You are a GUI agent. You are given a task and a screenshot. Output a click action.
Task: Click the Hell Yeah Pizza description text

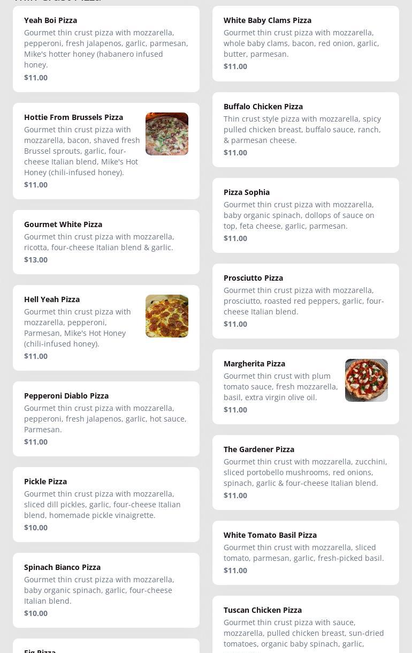tap(78, 328)
